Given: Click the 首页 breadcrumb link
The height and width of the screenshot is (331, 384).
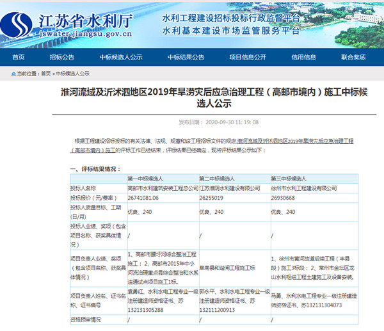Looking at the screenshot, I should coord(45,74).
